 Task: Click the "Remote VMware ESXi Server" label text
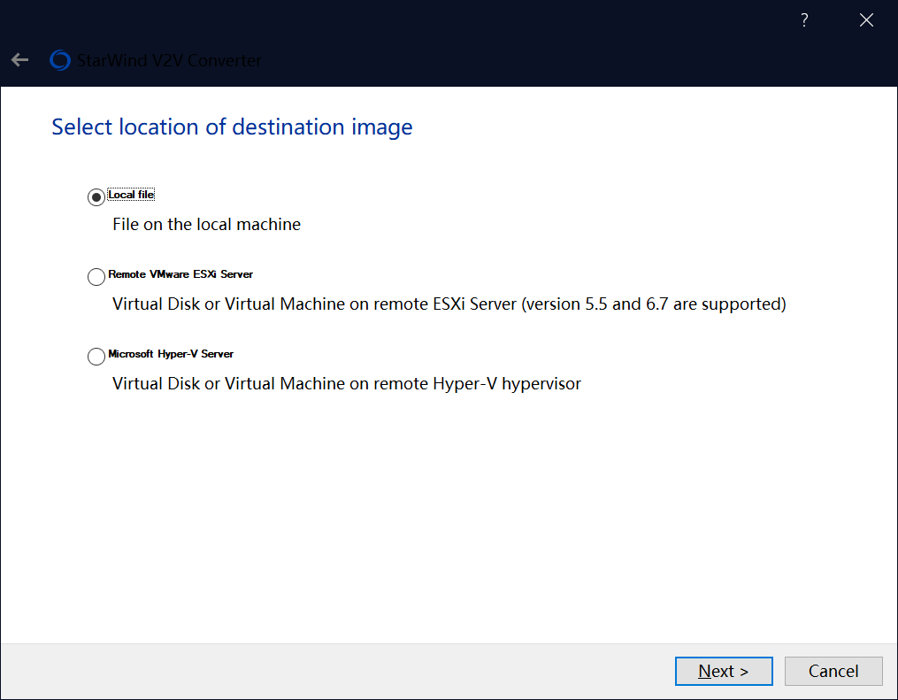(180, 274)
